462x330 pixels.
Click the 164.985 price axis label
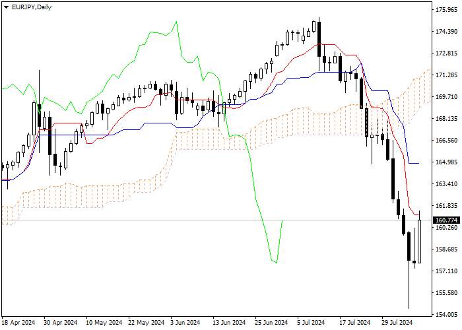(x=446, y=162)
